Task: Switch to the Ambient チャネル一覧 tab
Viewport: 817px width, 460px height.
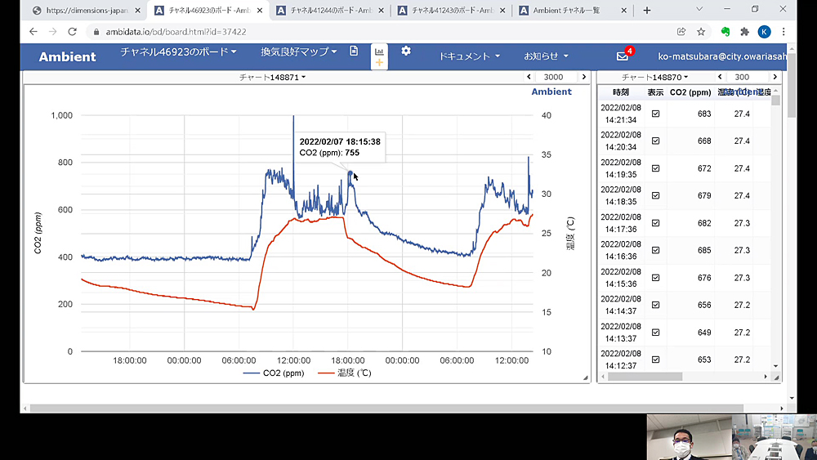Action: coord(570,11)
